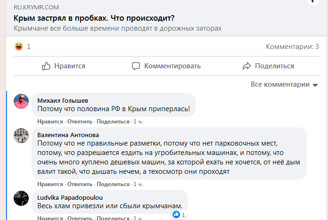Viewport: 328px width, 220px height.
Task: Like Валентина Антонова's comment
Action: tap(50, 184)
